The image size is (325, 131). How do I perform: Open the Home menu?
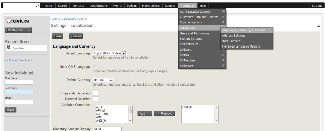[x=49, y=6]
